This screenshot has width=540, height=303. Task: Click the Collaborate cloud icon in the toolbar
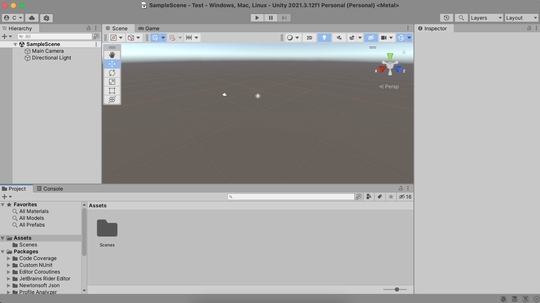tap(31, 18)
